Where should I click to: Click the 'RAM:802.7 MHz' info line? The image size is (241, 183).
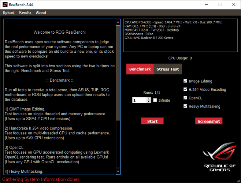tap(152, 26)
